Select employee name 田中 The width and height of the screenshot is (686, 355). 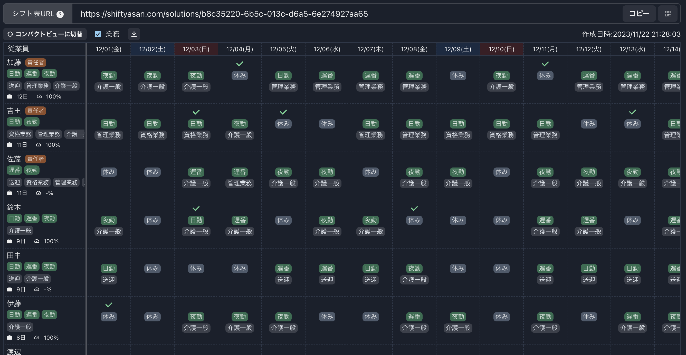tap(14, 255)
